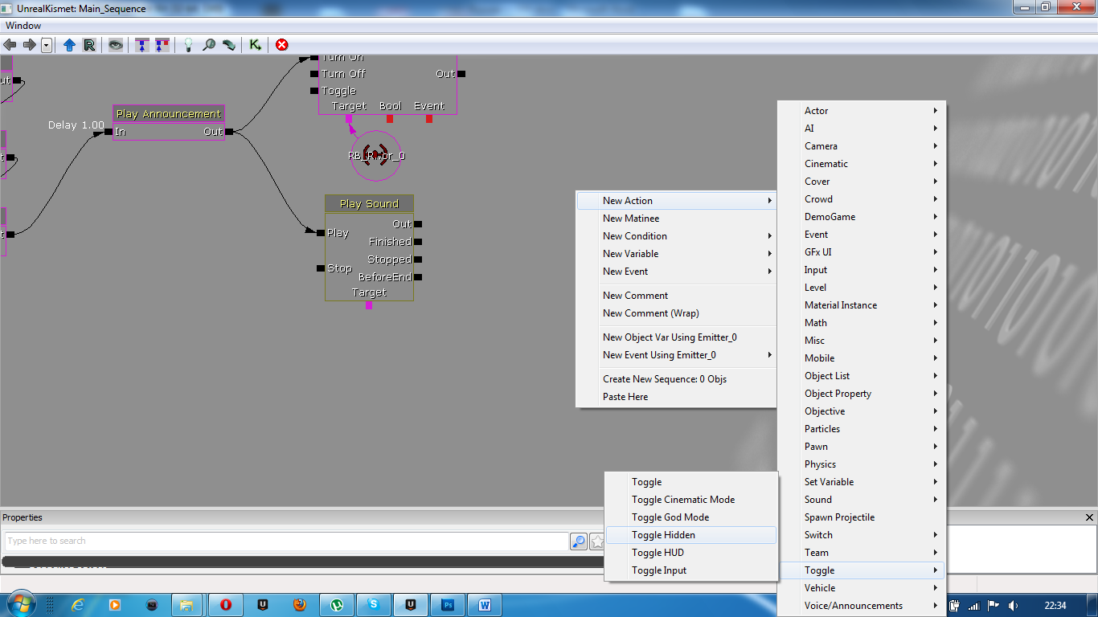This screenshot has width=1098, height=617.
Task: Open Windows Media Player taskbar icon
Action: (114, 605)
